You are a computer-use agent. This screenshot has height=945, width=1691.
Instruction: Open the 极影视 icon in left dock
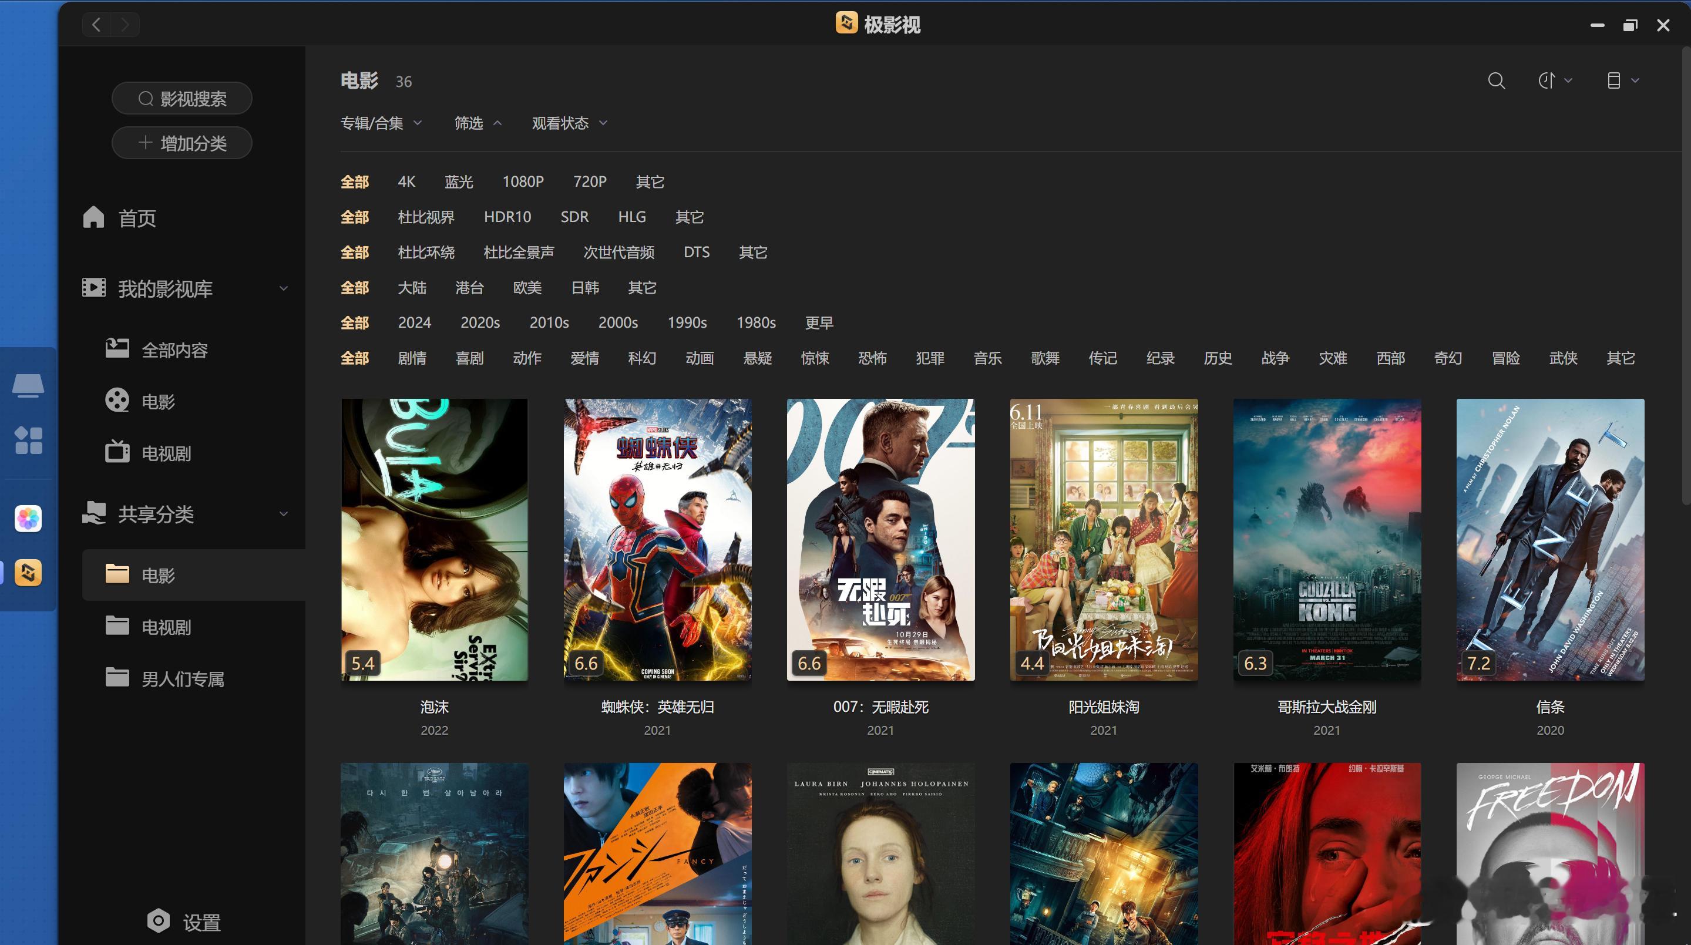(28, 572)
